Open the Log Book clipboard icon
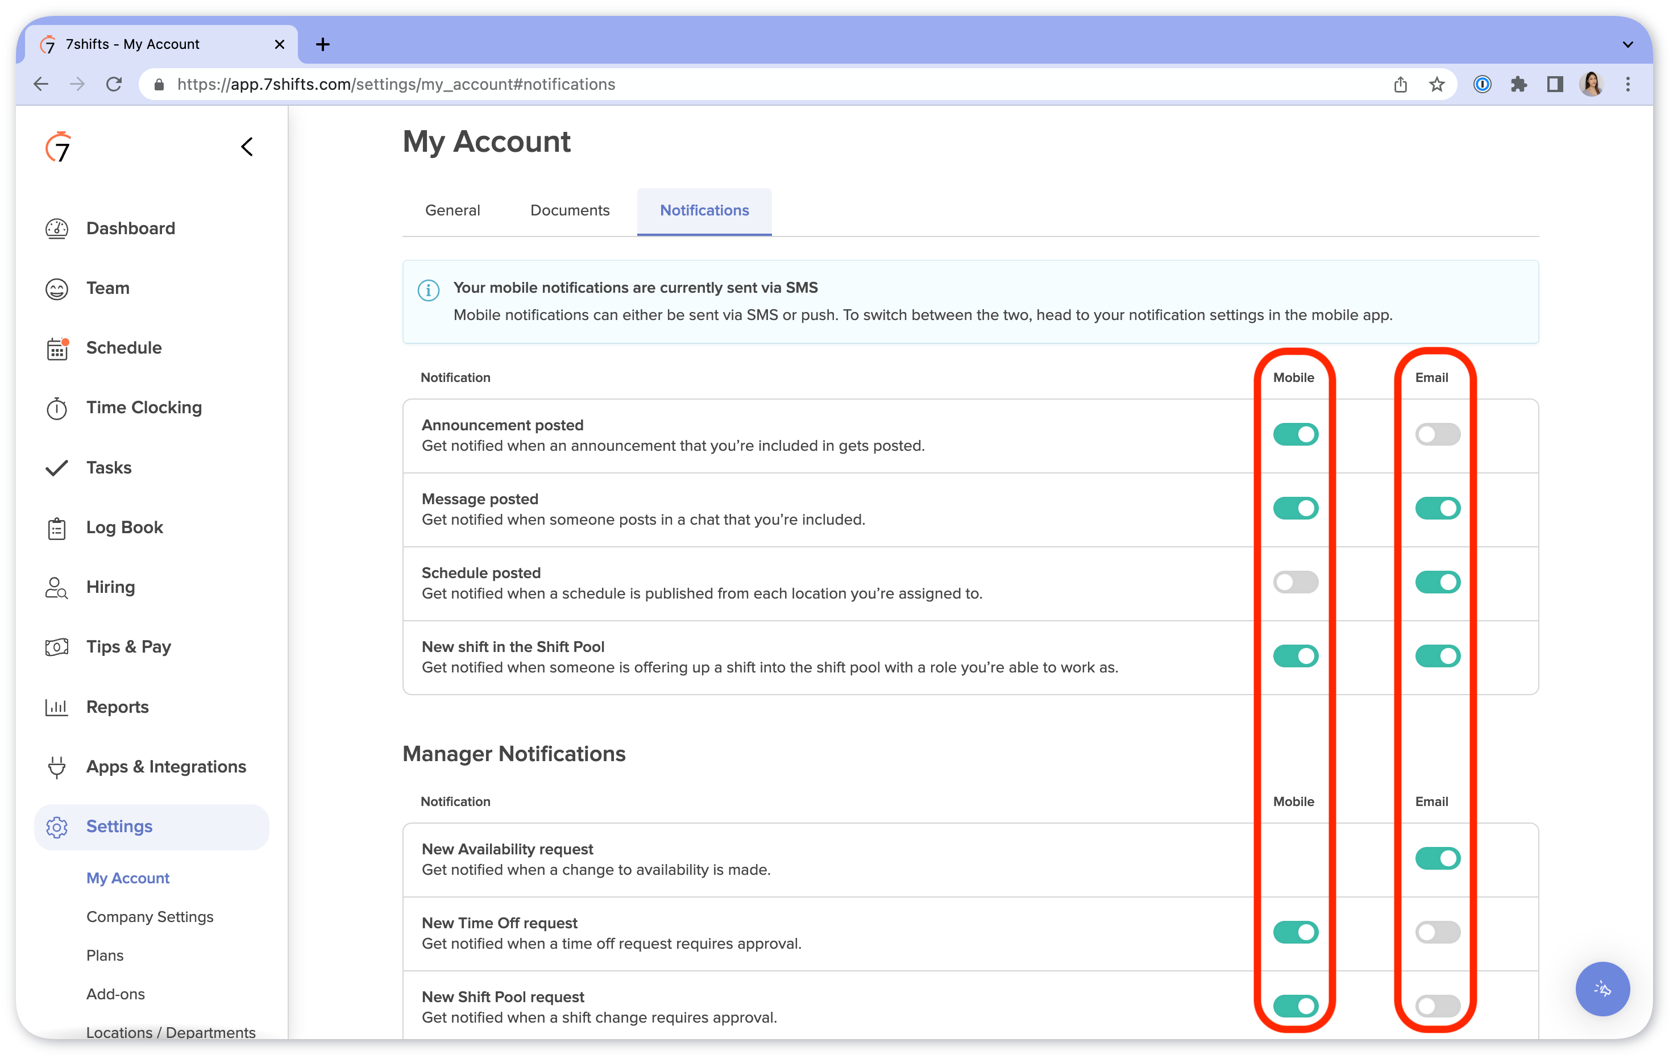1669x1055 pixels. tap(57, 528)
